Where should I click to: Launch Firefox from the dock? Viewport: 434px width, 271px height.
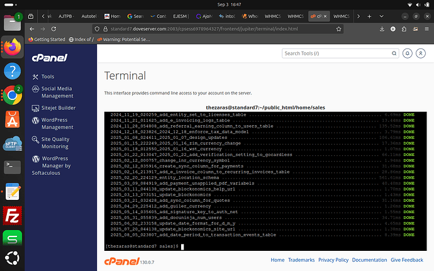click(12, 47)
